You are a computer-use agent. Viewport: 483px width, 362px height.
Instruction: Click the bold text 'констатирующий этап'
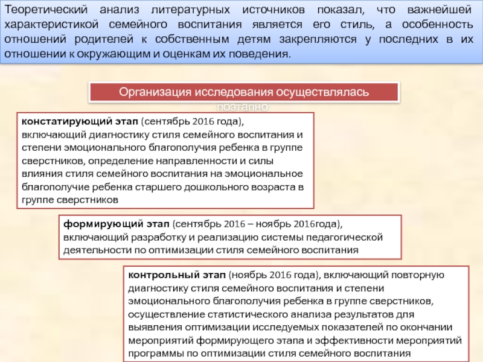[80, 121]
